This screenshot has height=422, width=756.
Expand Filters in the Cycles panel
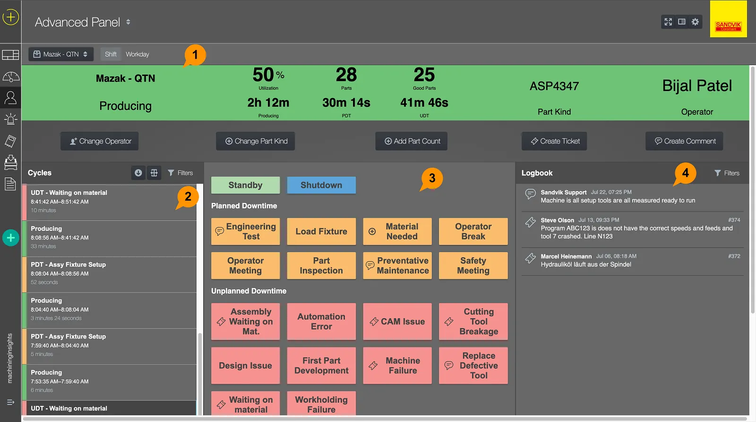(180, 173)
